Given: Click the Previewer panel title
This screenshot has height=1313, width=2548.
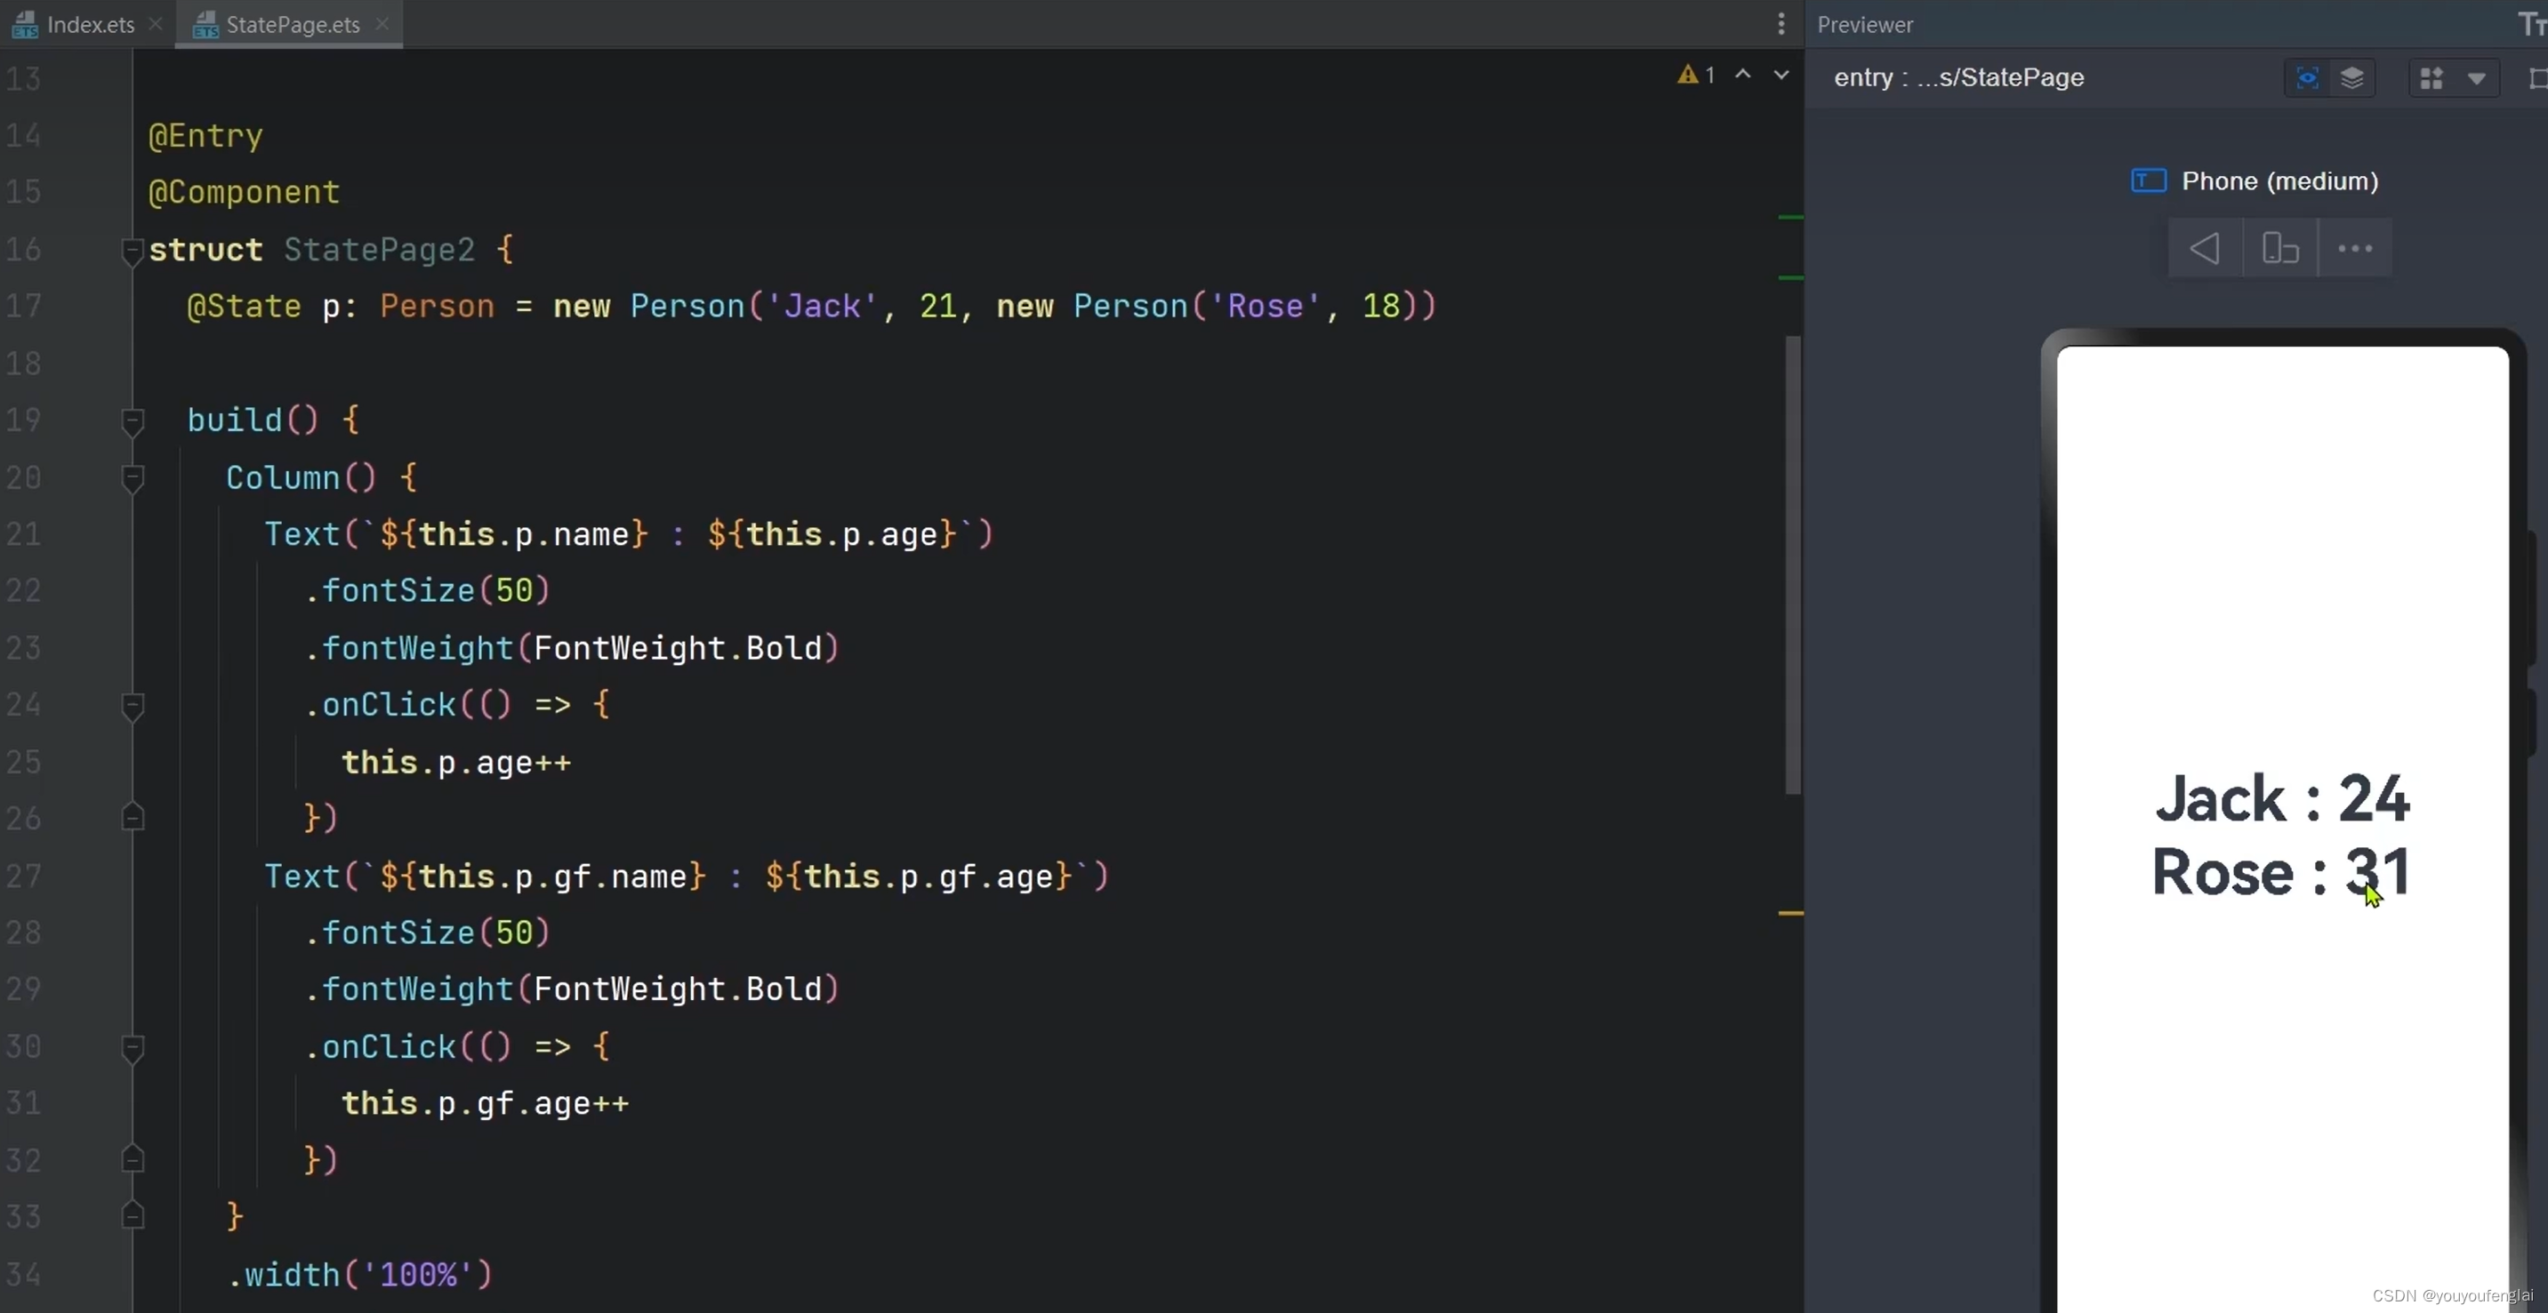Looking at the screenshot, I should tap(1864, 25).
